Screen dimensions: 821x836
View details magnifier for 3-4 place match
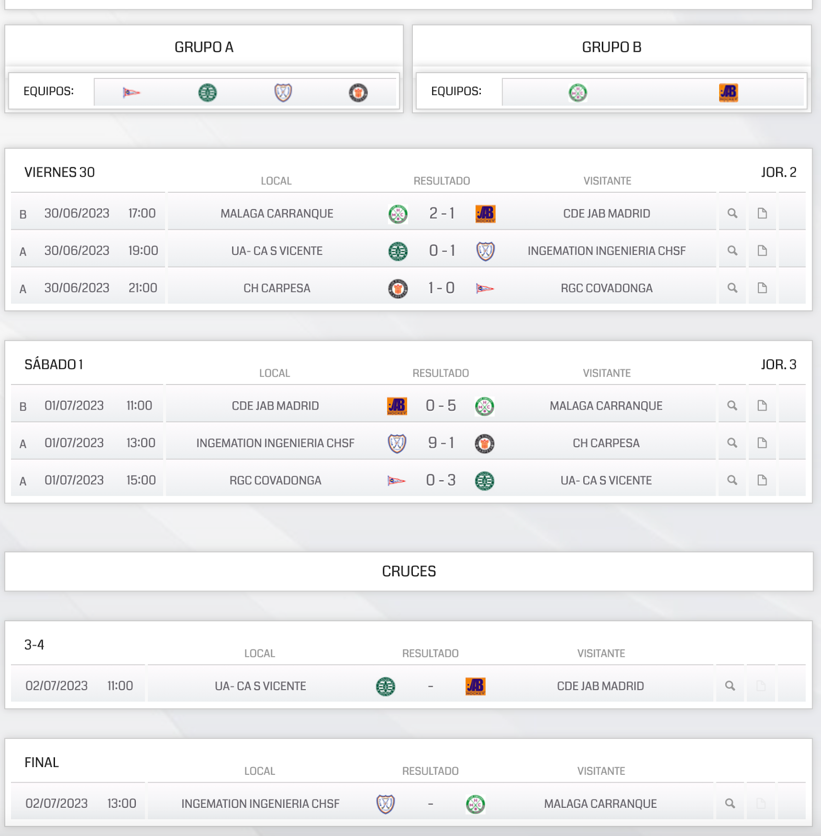click(730, 686)
